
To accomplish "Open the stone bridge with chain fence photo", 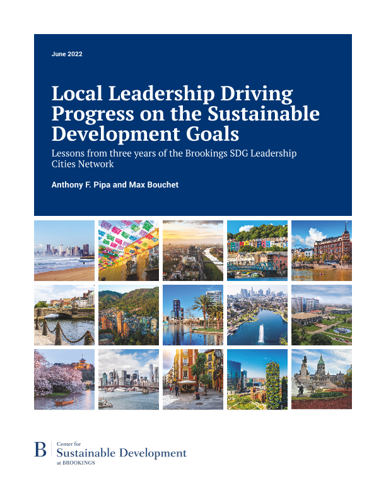I will coord(64,315).
